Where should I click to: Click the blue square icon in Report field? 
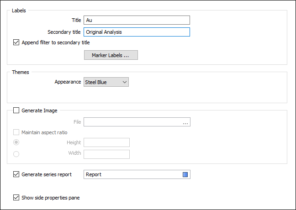tap(185, 174)
